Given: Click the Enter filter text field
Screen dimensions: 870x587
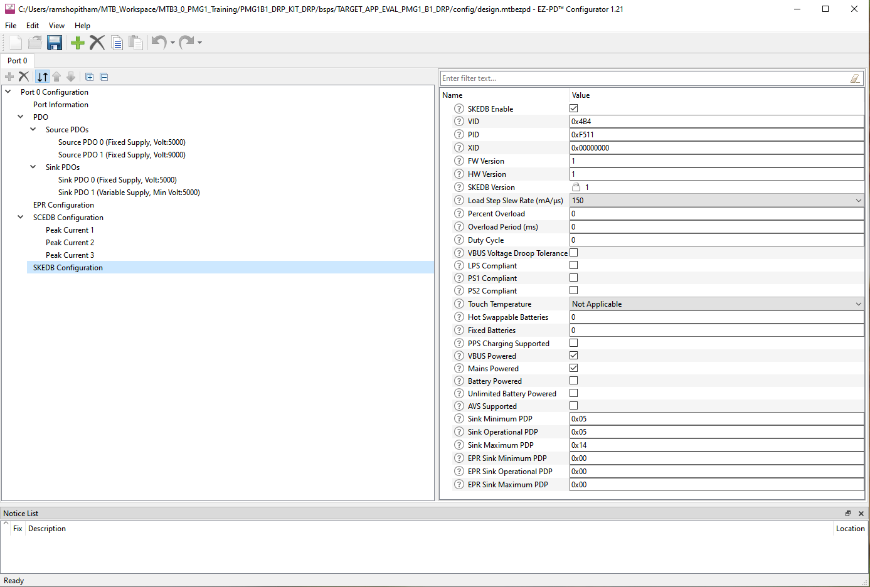Looking at the screenshot, I should (645, 78).
